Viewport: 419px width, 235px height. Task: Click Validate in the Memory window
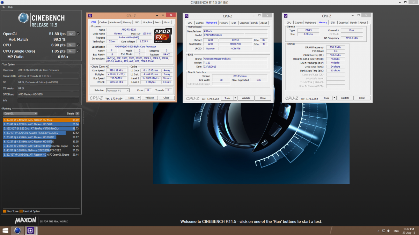click(345, 98)
